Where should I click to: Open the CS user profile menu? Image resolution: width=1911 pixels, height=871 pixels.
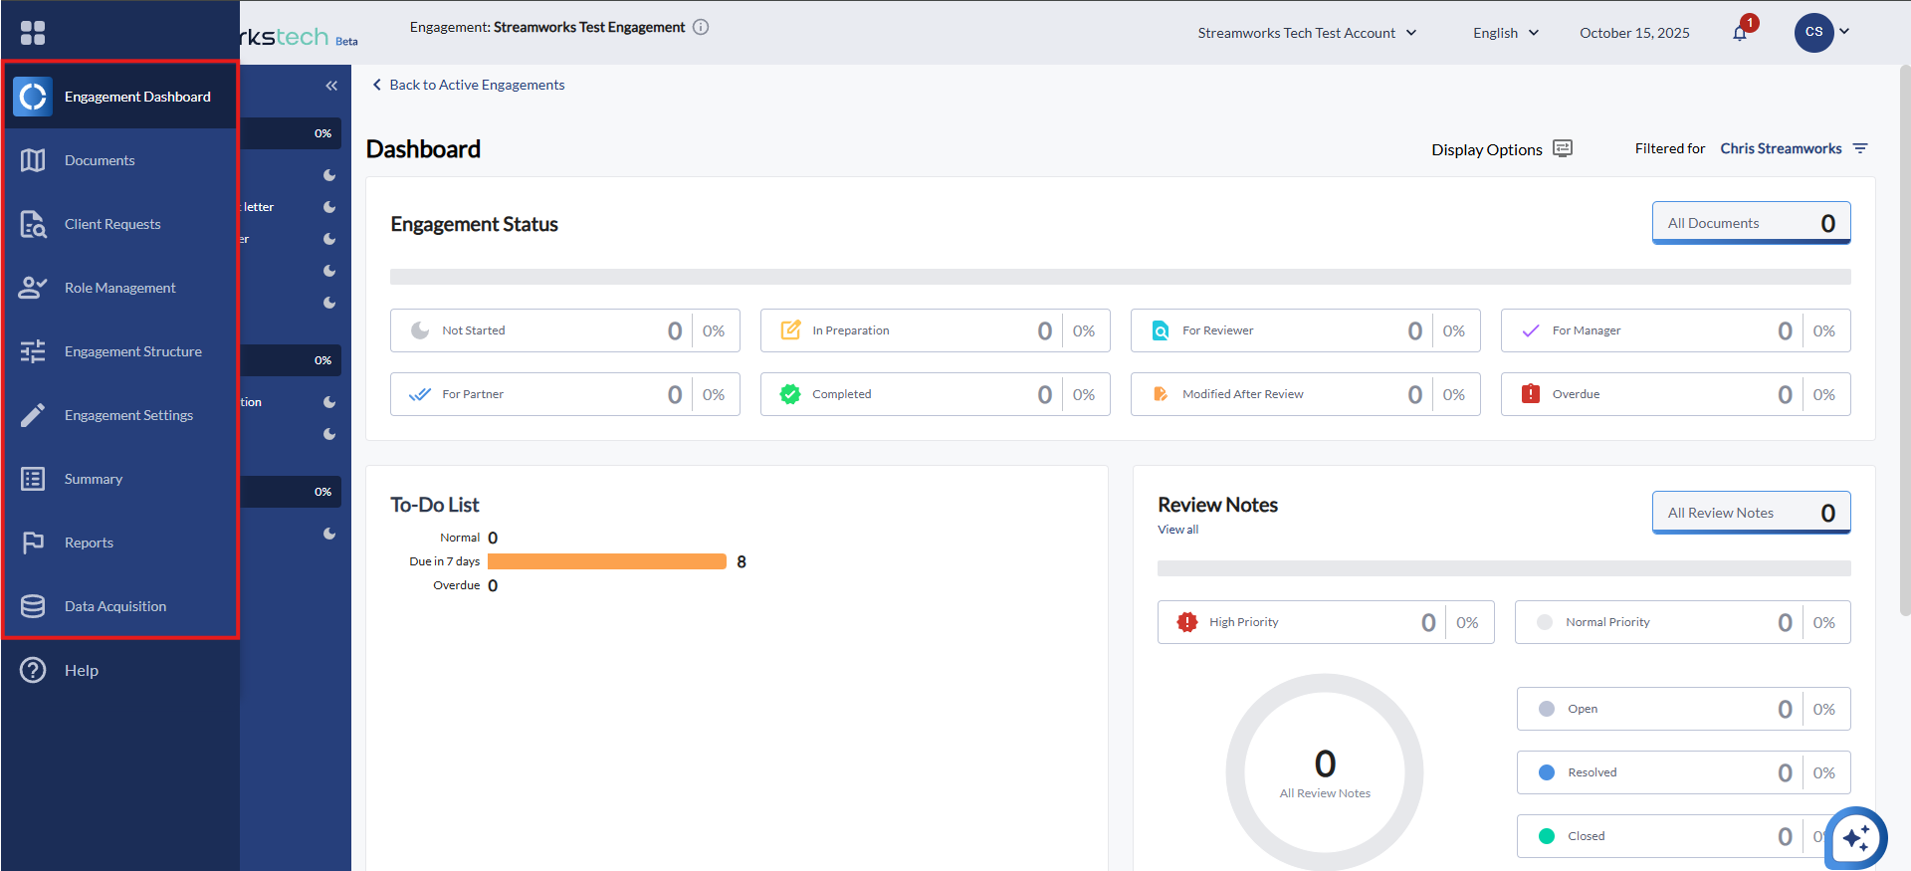1821,32
